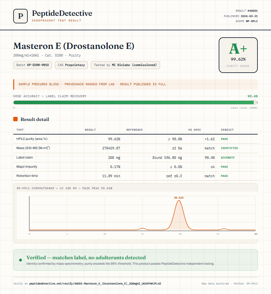Click the 270429.87 mass result
271x294 pixels.
tap(111, 148)
